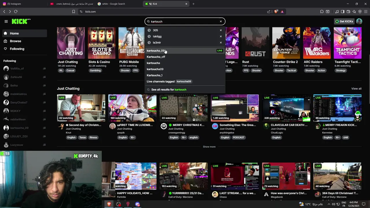Open the Just Chatting category card
Image resolution: width=370 pixels, height=208 pixels.
click(x=71, y=43)
